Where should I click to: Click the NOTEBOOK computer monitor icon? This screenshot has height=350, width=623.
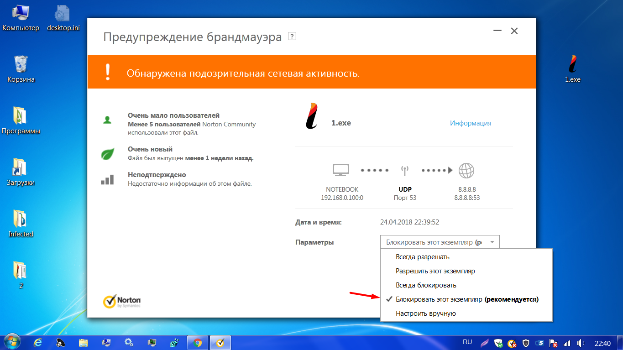click(x=341, y=170)
